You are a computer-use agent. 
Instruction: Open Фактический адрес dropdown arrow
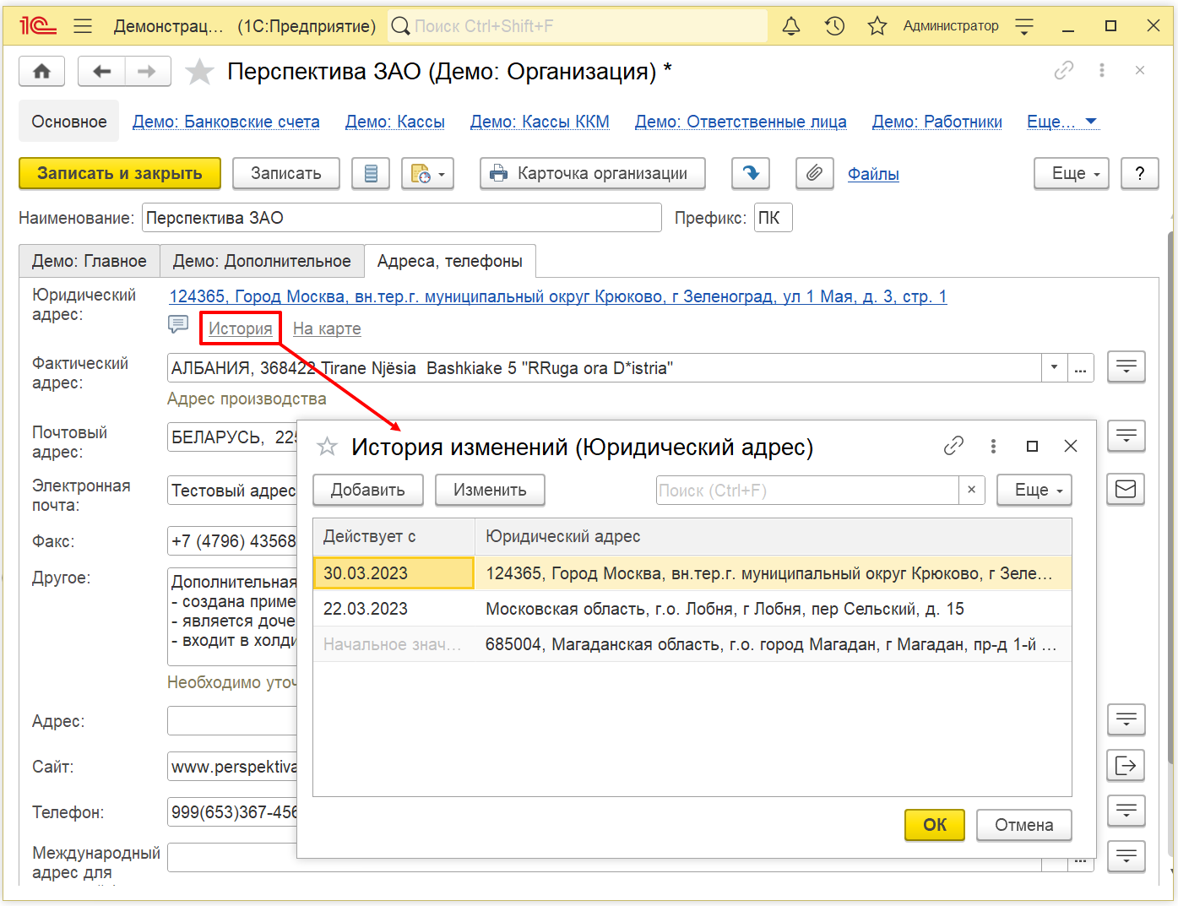[1054, 367]
